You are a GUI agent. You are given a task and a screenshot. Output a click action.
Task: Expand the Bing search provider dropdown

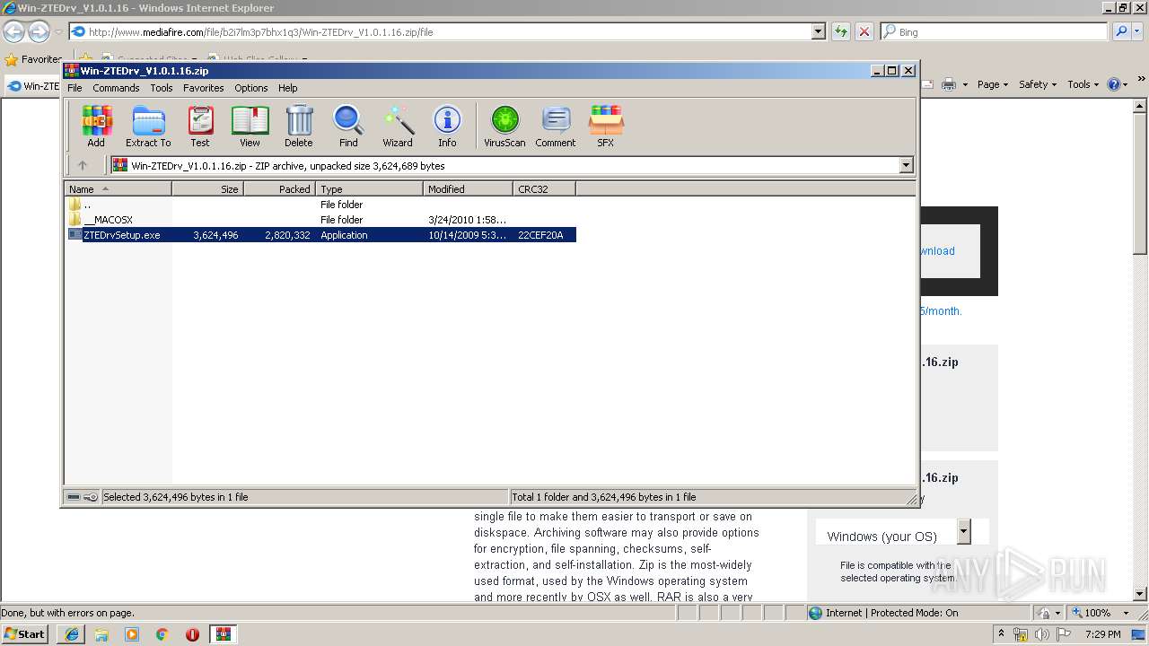tap(1139, 31)
